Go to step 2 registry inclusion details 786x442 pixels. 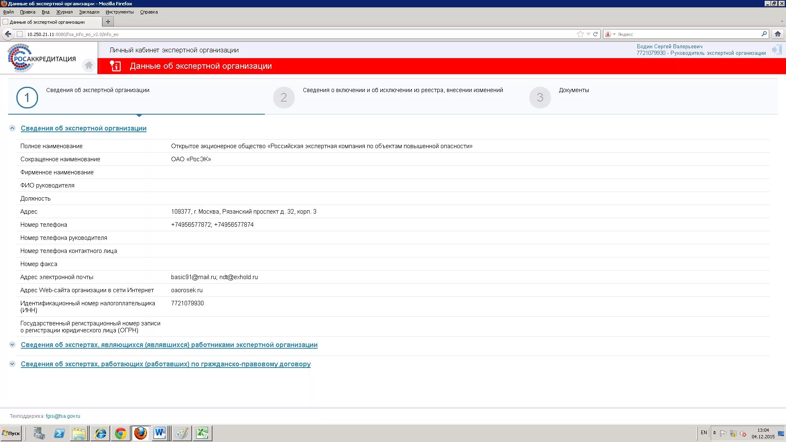coord(284,97)
